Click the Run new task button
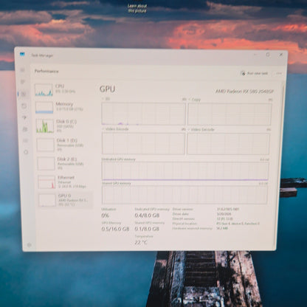The width and height of the screenshot is (307, 307). click(x=255, y=73)
